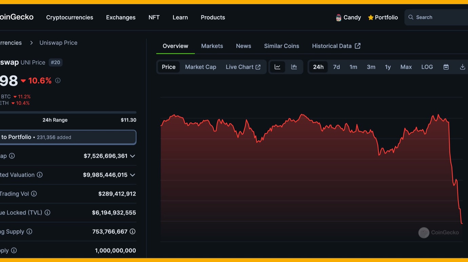This screenshot has width=468, height=262.
Task: Expand the $9,985,446,015 valuation chevron
Action: tap(133, 175)
